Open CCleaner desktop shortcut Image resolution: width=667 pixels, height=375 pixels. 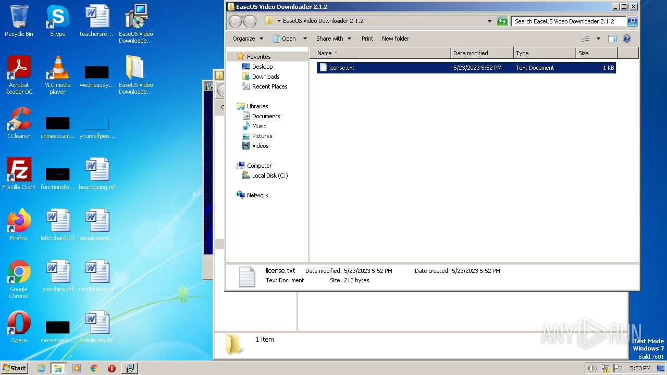pos(19,123)
